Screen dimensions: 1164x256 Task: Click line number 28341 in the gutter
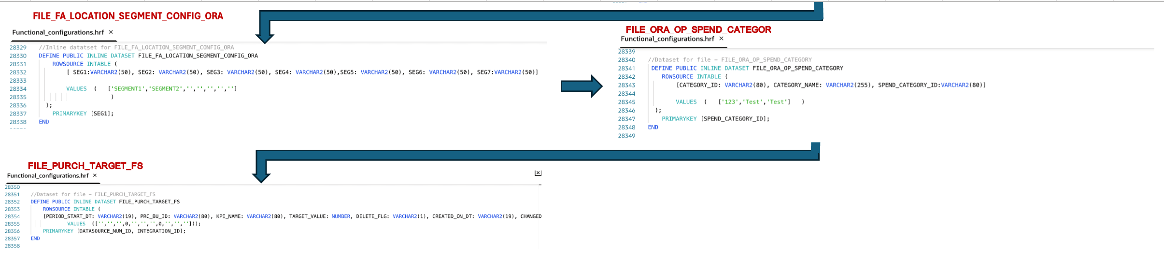point(626,68)
